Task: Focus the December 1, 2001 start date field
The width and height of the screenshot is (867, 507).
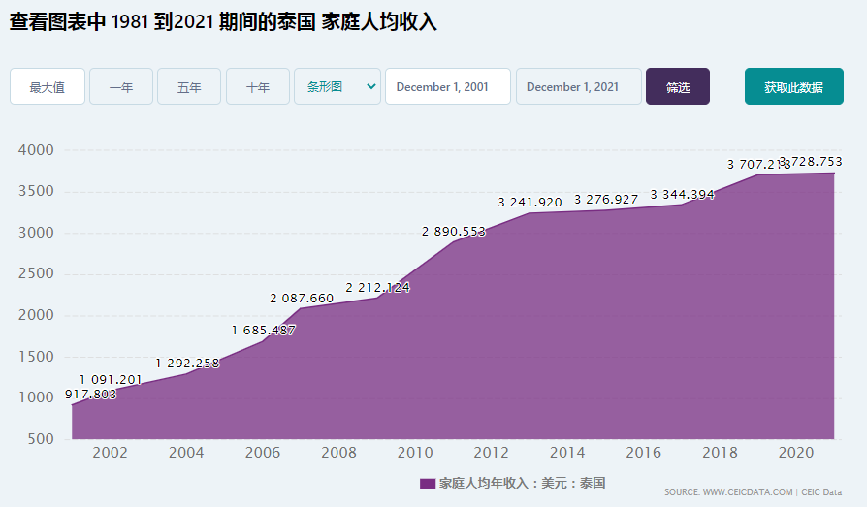Action: coord(448,87)
